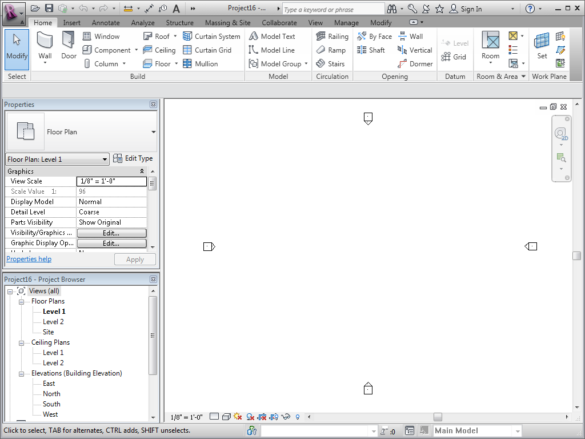Open the Properties help link
585x439 pixels.
coord(29,259)
